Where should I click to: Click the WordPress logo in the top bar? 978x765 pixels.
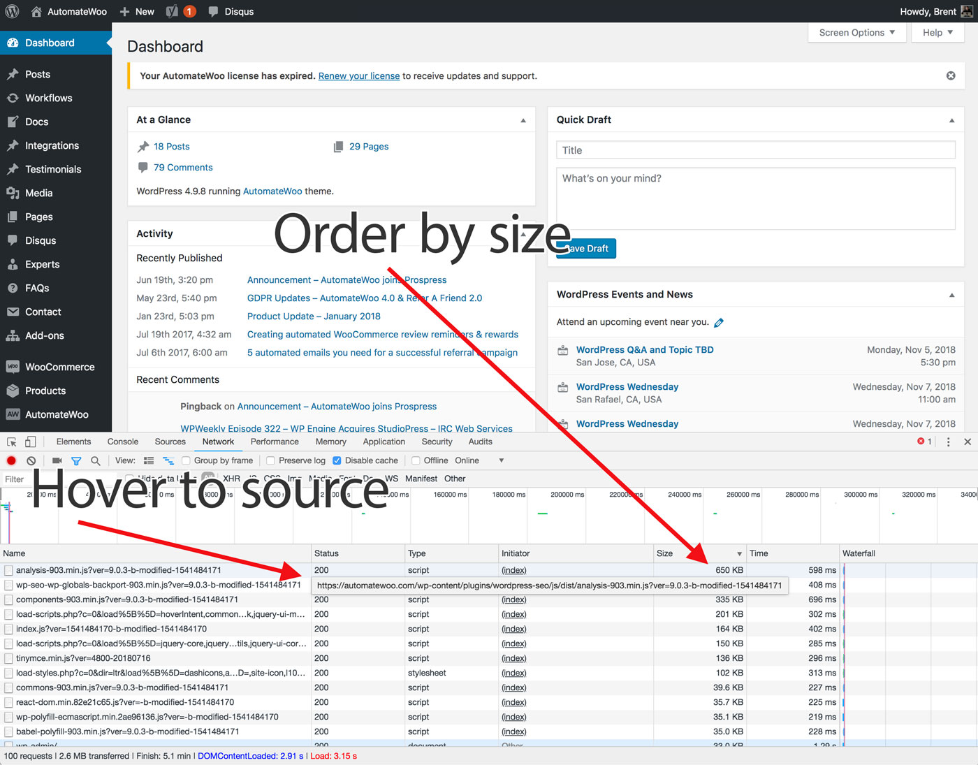(x=12, y=11)
